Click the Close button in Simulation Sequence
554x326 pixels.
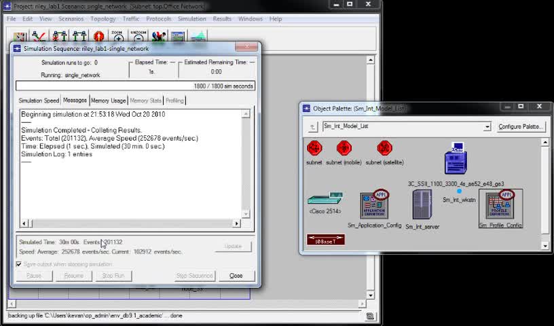point(236,276)
